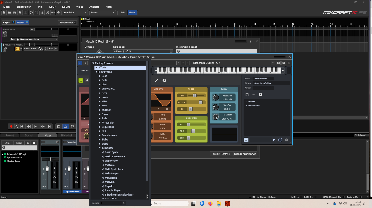The image size is (372, 208).
Task: Open the Lautstärke dropdown in the toolbar
Action: (x=74, y=13)
